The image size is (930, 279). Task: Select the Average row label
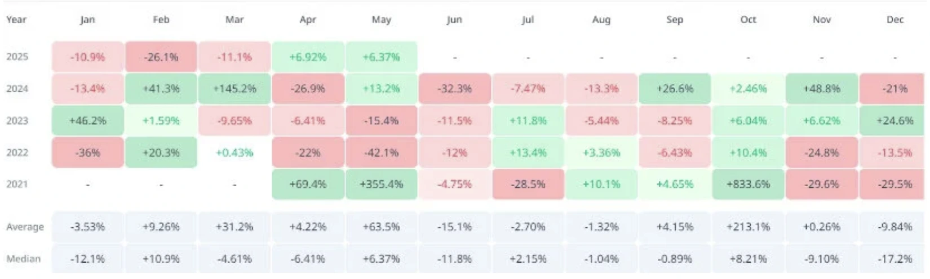(25, 227)
